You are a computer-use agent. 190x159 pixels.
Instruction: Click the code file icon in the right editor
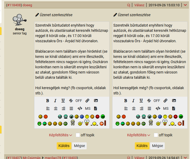click(174, 108)
